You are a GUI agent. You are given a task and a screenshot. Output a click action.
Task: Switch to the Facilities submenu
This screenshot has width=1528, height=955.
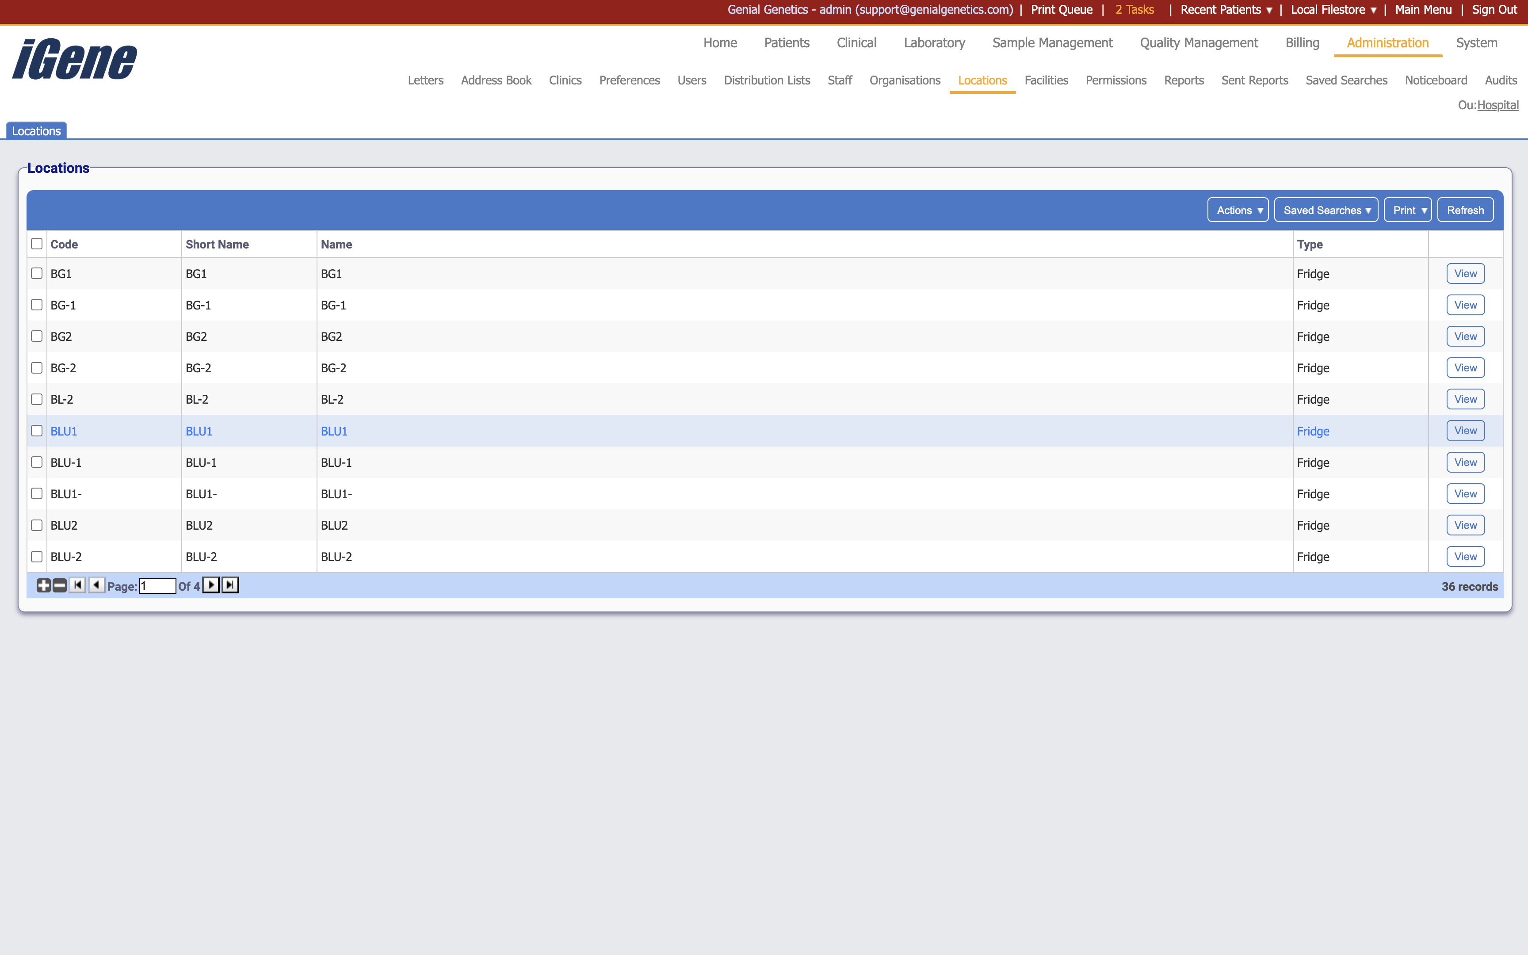coord(1046,80)
